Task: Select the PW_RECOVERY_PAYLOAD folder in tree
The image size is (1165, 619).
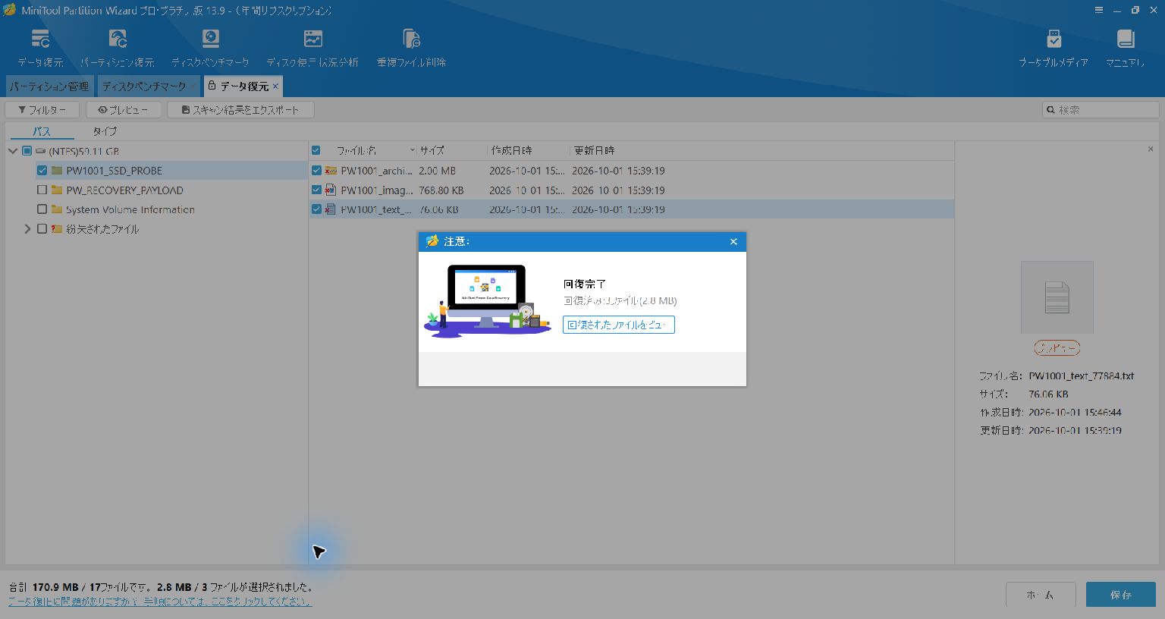Action: [x=124, y=190]
